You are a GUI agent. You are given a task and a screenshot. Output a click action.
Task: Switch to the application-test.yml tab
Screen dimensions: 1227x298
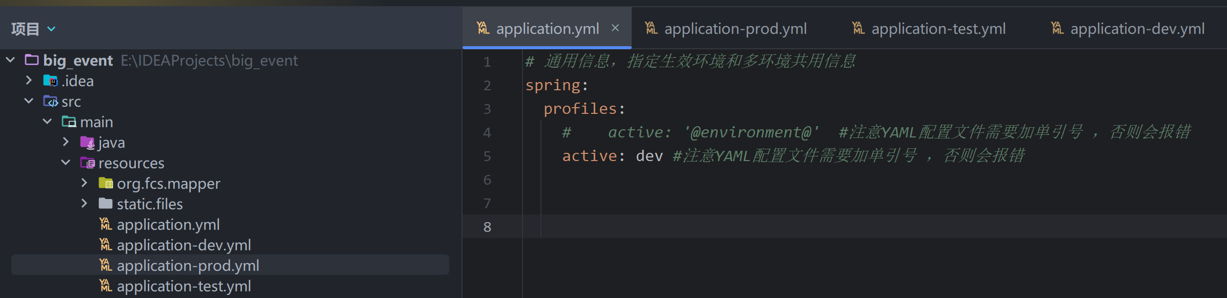(x=938, y=29)
